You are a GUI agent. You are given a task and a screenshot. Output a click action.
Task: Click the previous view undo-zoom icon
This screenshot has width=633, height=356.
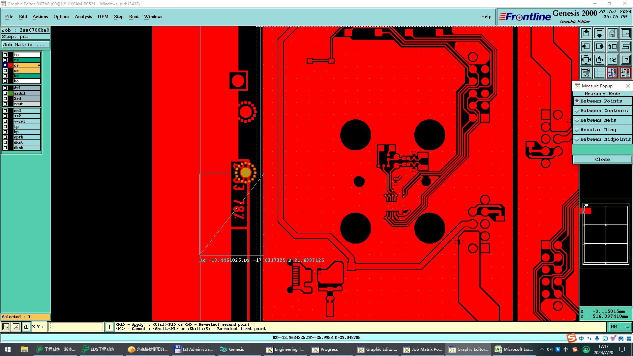612,46
